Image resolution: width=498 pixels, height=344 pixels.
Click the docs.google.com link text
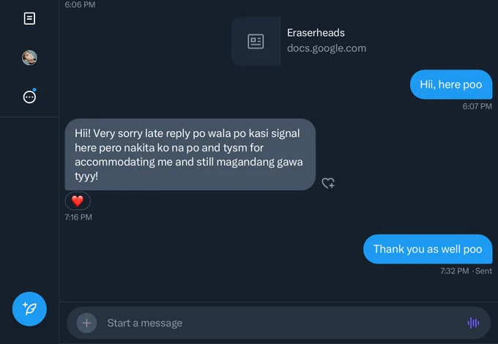click(327, 48)
